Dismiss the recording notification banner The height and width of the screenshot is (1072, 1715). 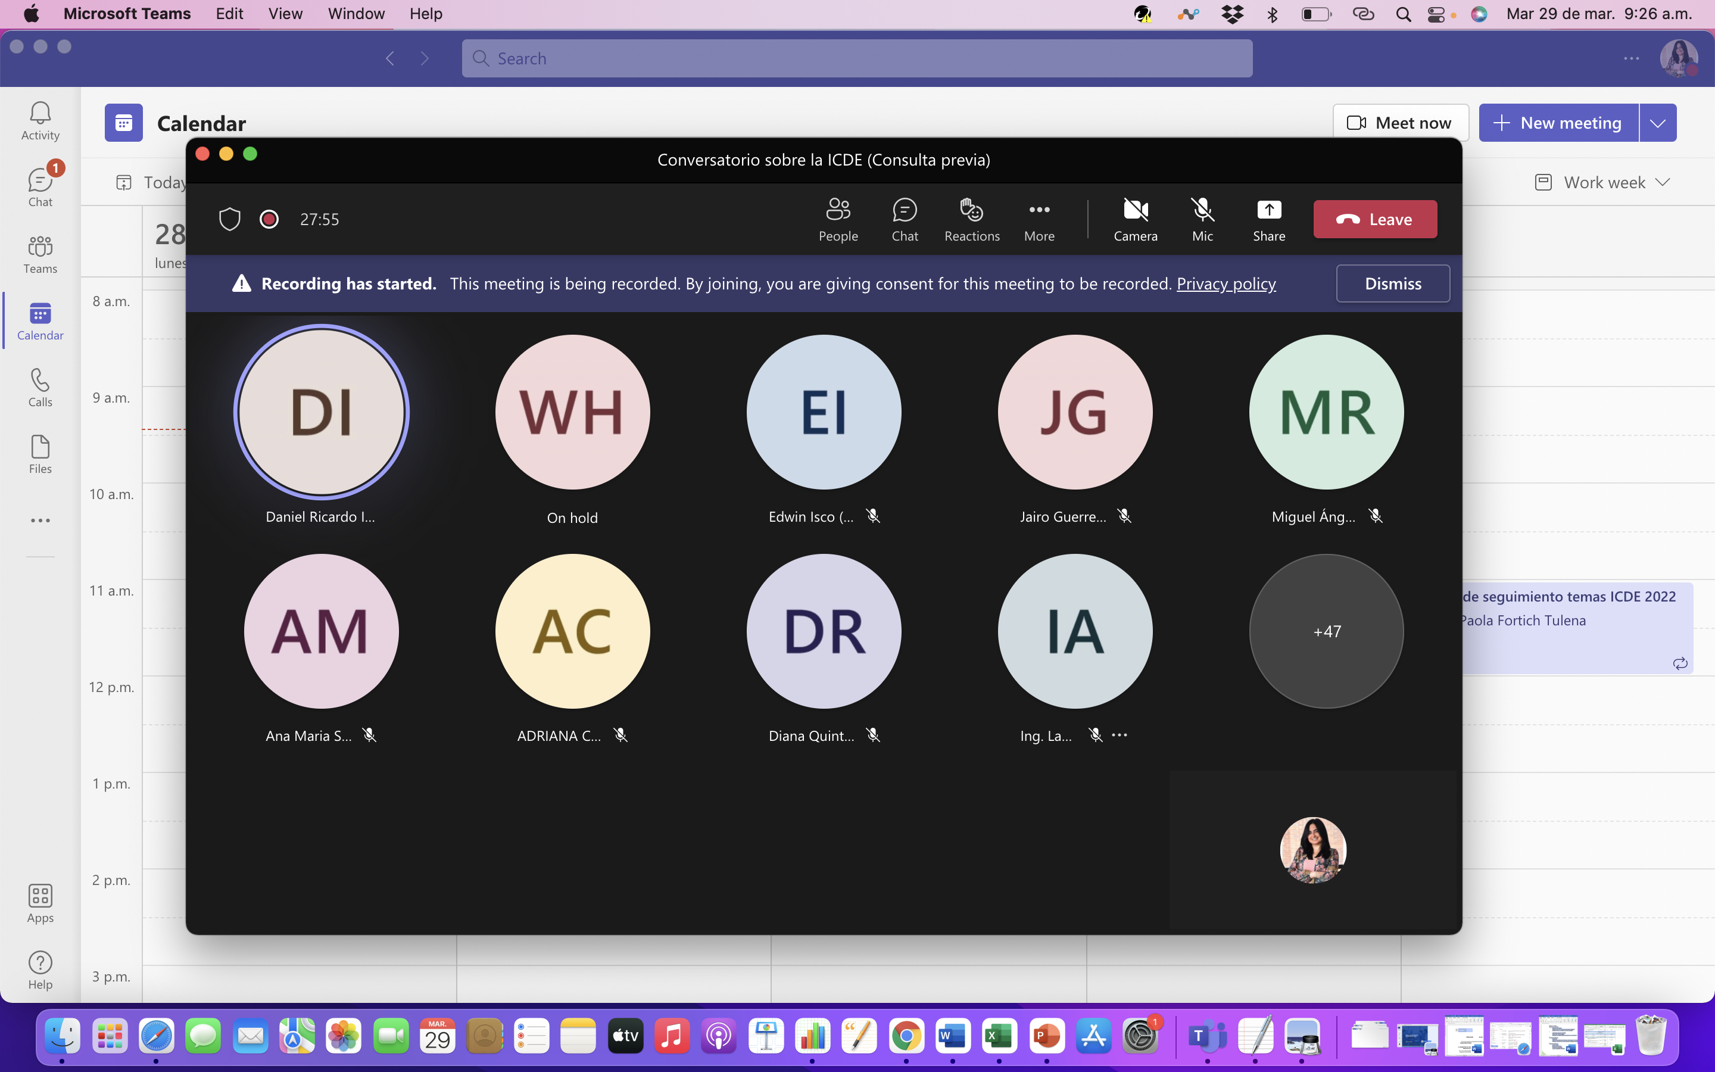tap(1393, 283)
